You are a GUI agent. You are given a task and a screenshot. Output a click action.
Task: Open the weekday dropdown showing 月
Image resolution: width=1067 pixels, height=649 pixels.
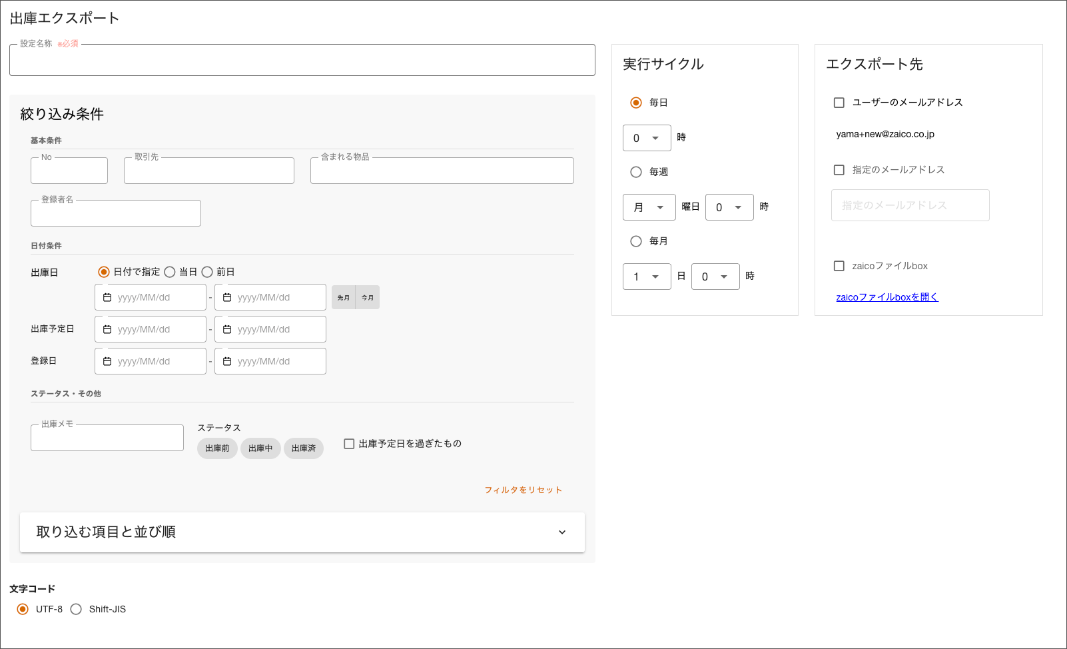click(649, 207)
